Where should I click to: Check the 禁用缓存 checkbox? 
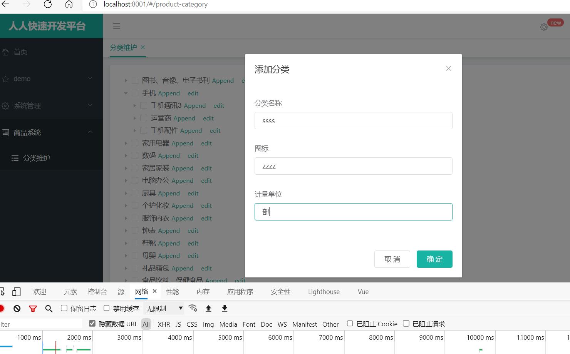[107, 308]
